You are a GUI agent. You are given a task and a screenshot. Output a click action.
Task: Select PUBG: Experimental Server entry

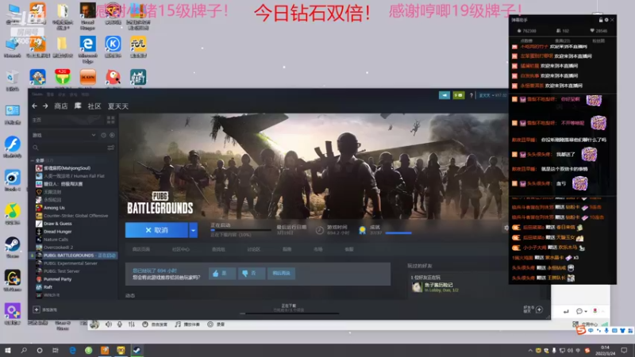[71, 263]
